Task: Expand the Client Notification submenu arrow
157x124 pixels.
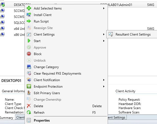Action: pos(104,80)
